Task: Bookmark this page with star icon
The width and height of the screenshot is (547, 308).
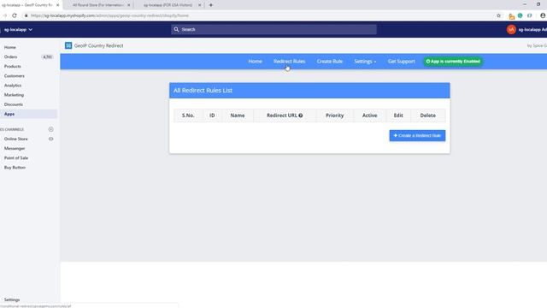Action: coord(498,15)
